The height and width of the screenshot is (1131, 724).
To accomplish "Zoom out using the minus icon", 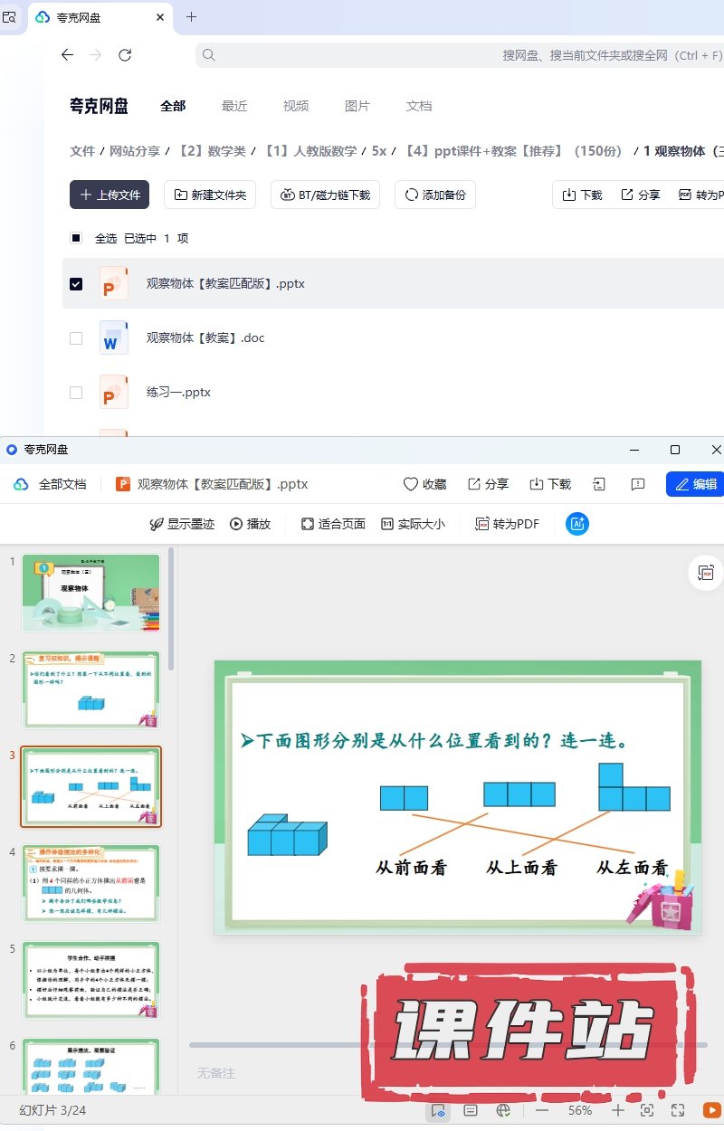I will pyautogui.click(x=542, y=1110).
